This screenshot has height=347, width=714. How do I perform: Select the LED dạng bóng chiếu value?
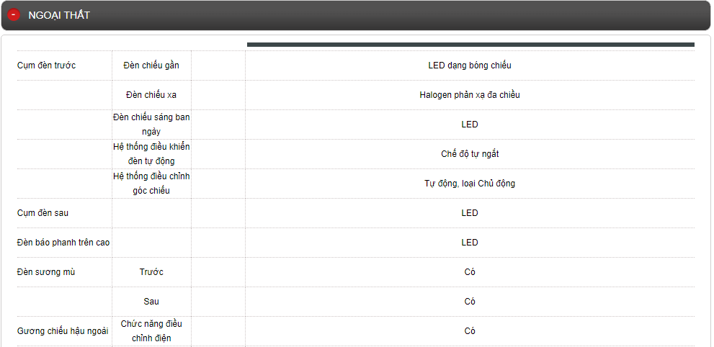[469, 66]
